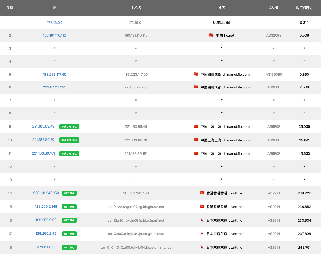Click the China flag in hop 5 row

[196, 74]
